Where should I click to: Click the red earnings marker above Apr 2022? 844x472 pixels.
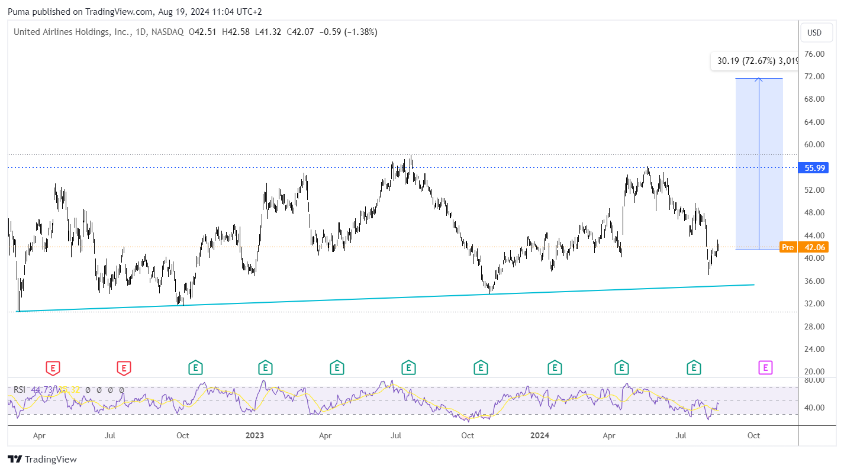53,368
